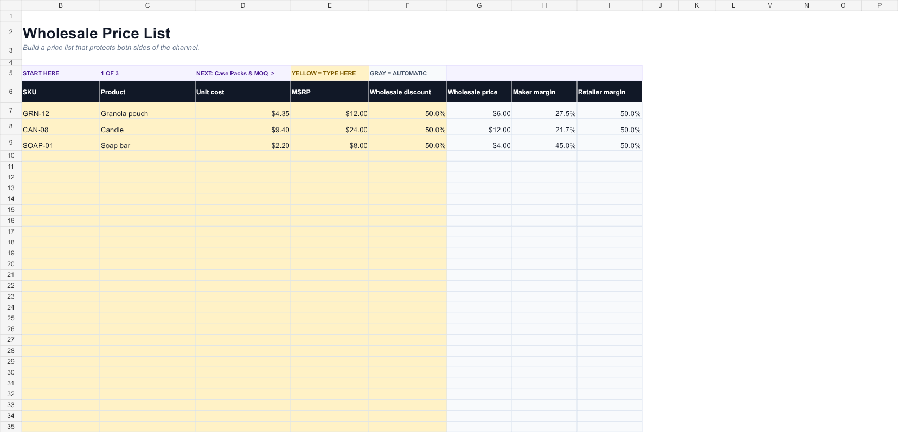Select column D header
898x432 pixels.
pyautogui.click(x=243, y=5)
